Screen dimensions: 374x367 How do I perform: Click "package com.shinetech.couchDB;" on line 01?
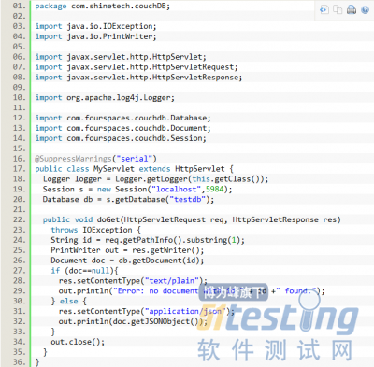103,7
